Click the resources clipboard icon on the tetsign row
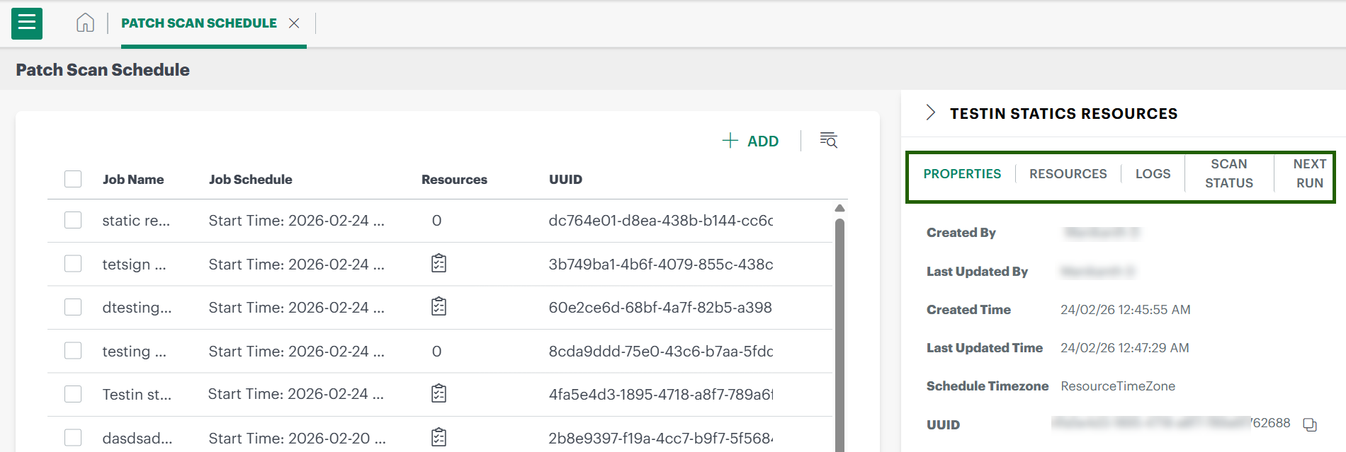This screenshot has height=452, width=1346. point(439,263)
